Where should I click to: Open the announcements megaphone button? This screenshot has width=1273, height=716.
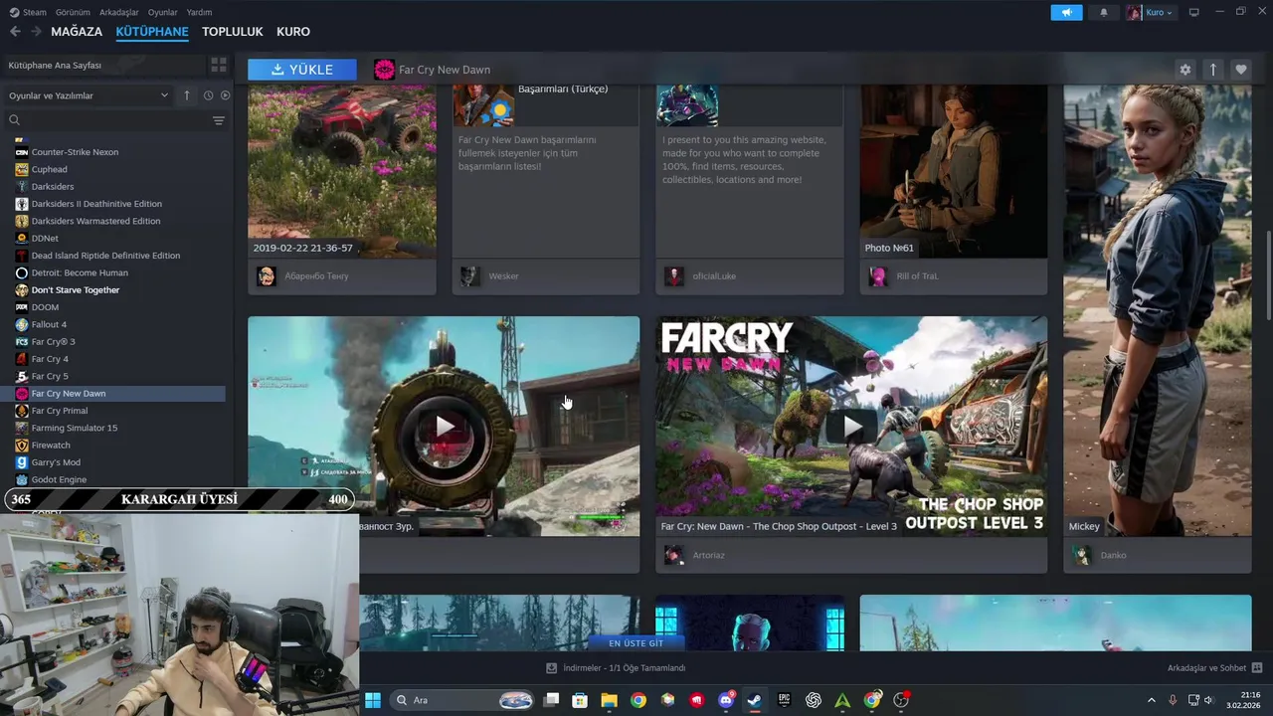coord(1066,12)
